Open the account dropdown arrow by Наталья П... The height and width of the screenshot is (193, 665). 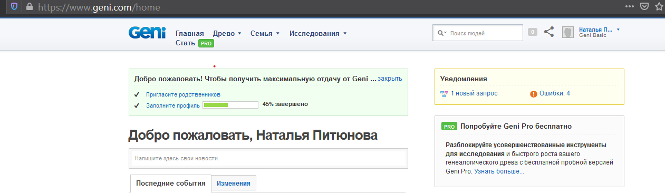coord(618,30)
